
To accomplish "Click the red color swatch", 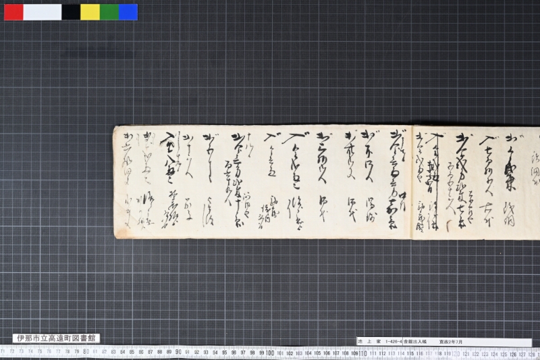I will pyautogui.click(x=13, y=12).
